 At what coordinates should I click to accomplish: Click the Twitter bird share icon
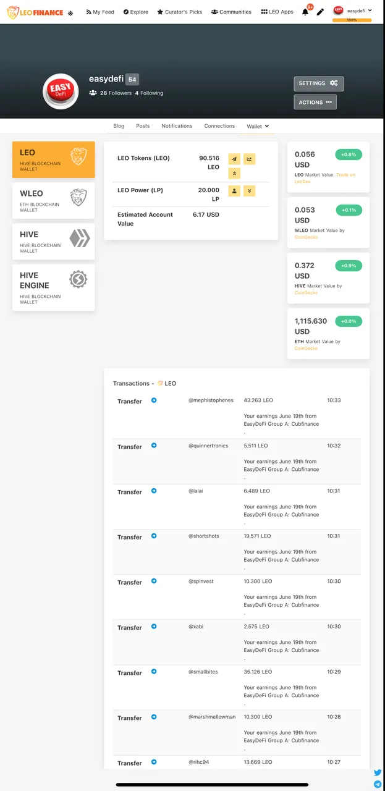click(x=378, y=772)
